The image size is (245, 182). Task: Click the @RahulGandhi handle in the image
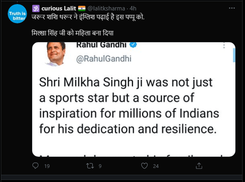[104, 59]
